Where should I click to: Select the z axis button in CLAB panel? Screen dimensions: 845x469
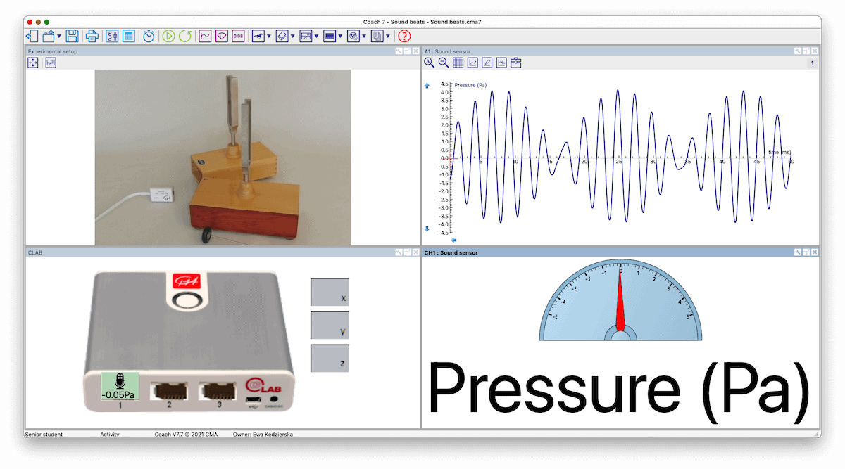pyautogui.click(x=330, y=359)
